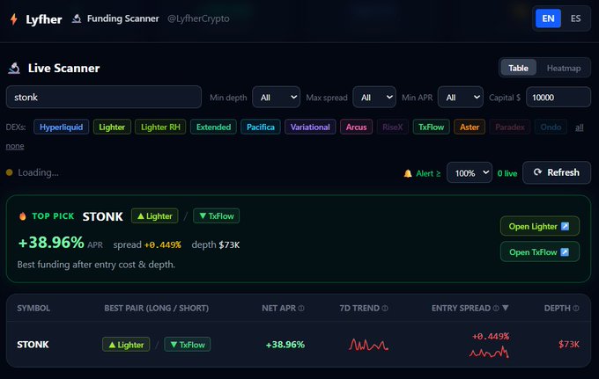Click the TxFlow badge in STONK row
Image resolution: width=599 pixels, height=379 pixels.
coord(187,345)
